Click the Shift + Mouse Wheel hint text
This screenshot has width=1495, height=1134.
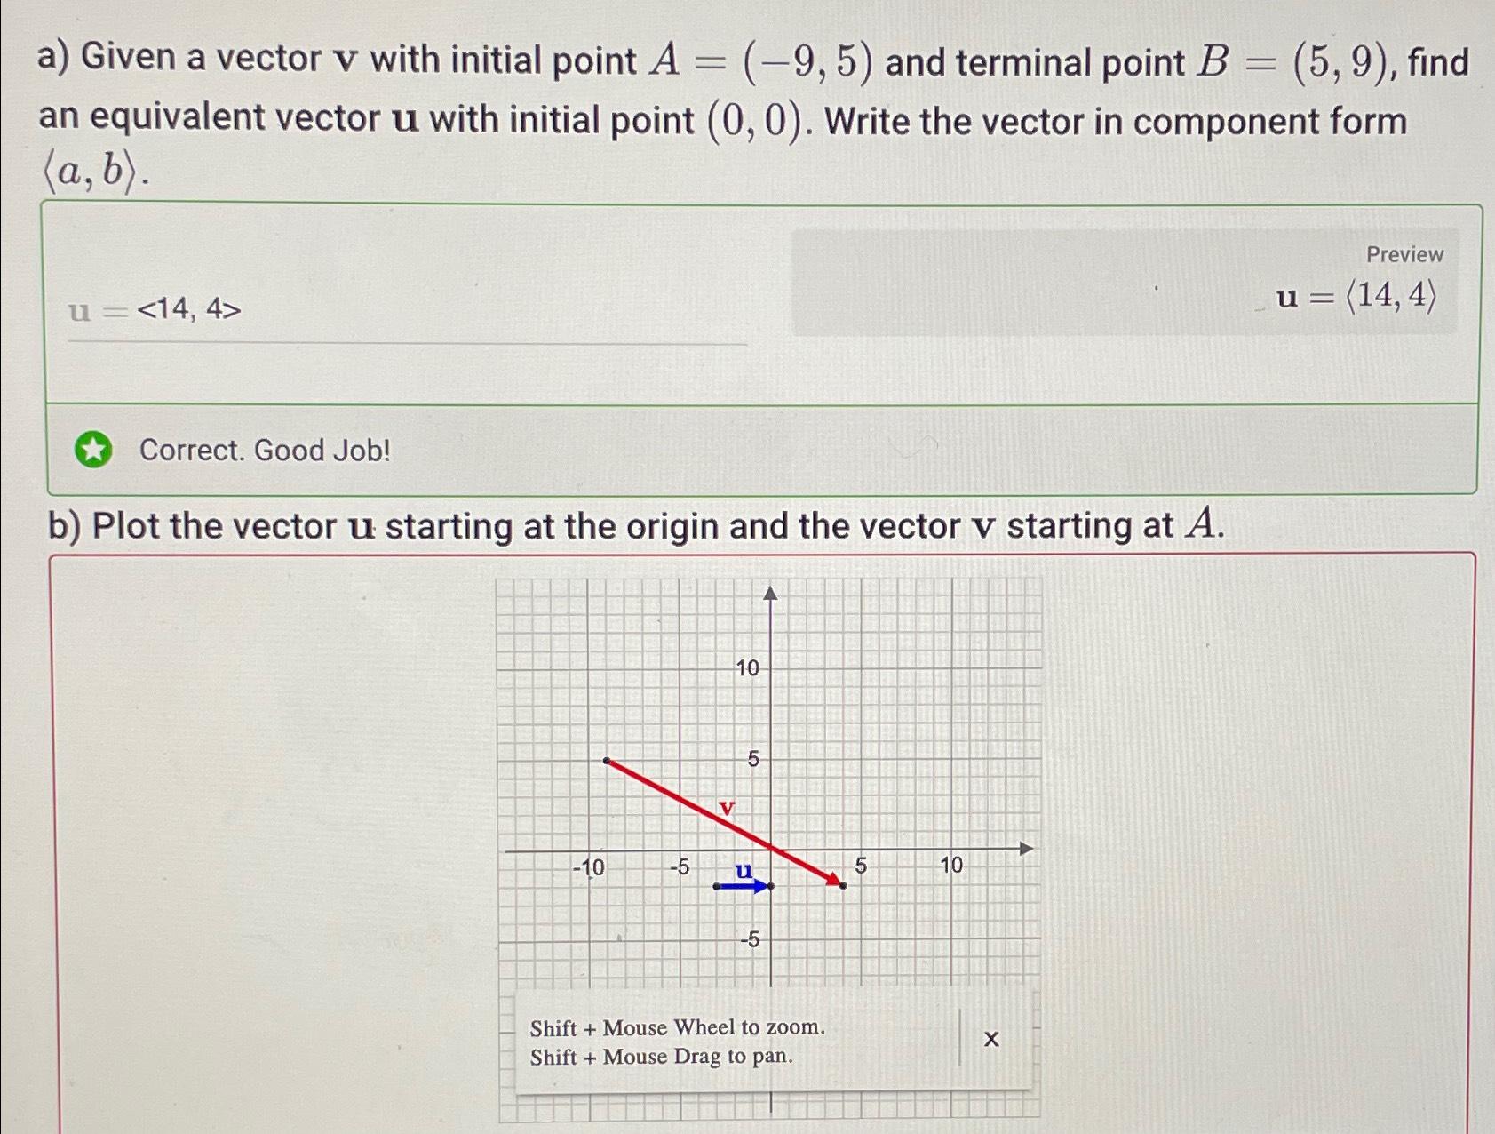pos(677,1027)
